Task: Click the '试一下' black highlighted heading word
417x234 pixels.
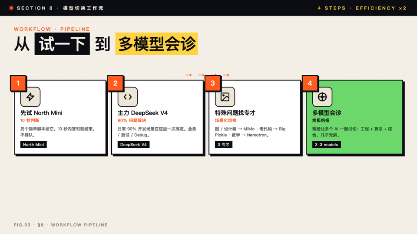Action: (62, 44)
